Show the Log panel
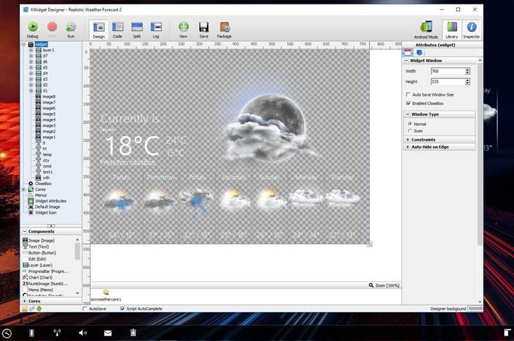The height and width of the screenshot is (341, 514). pyautogui.click(x=155, y=28)
